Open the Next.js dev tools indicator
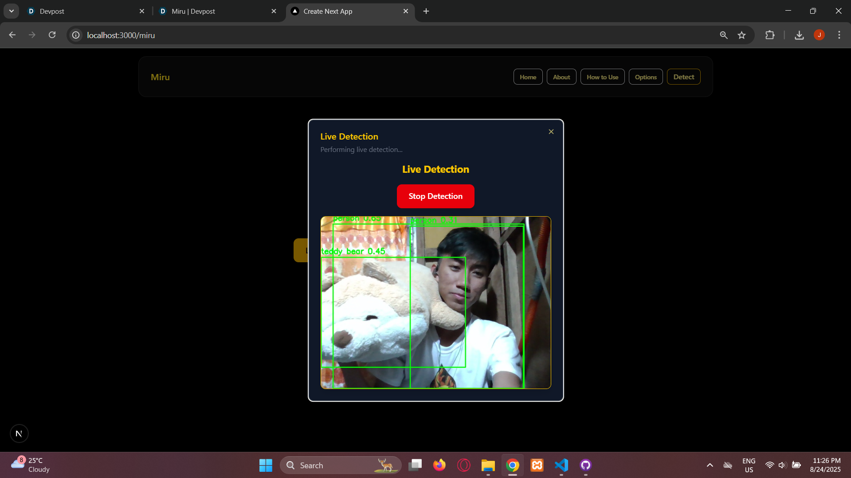851x478 pixels. [19, 433]
